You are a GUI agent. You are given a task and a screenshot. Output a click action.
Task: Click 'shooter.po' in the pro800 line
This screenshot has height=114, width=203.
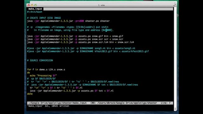(92, 21)
